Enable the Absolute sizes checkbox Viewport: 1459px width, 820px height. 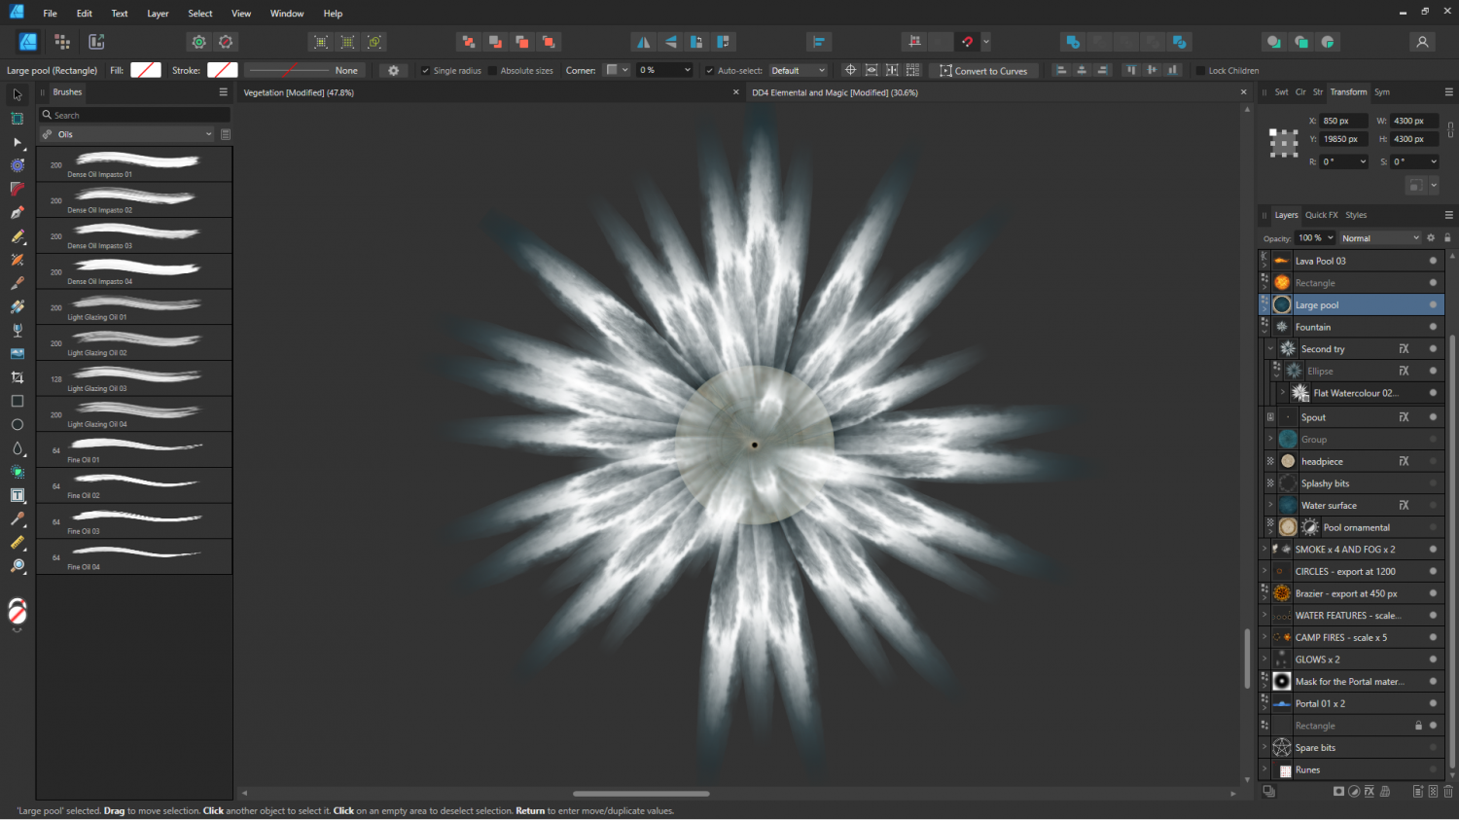[492, 71]
